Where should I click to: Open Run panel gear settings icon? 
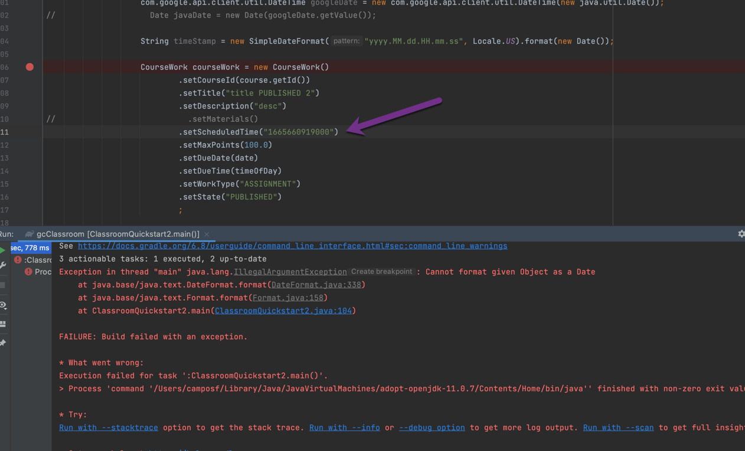[741, 234]
